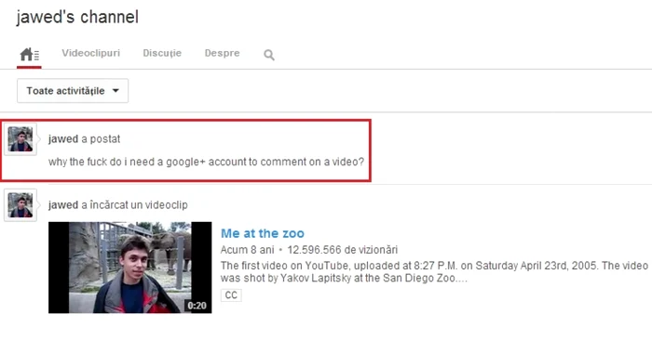
Task: Click the CC closed captions badge
Action: (231, 295)
